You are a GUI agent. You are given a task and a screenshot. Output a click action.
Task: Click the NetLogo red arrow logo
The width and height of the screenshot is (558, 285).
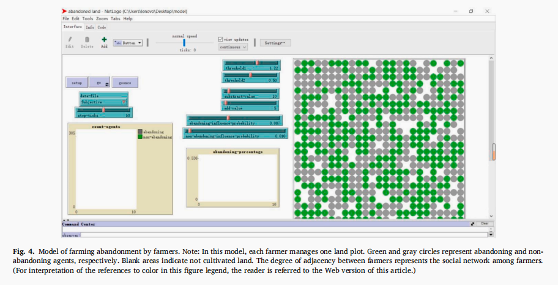(x=65, y=12)
